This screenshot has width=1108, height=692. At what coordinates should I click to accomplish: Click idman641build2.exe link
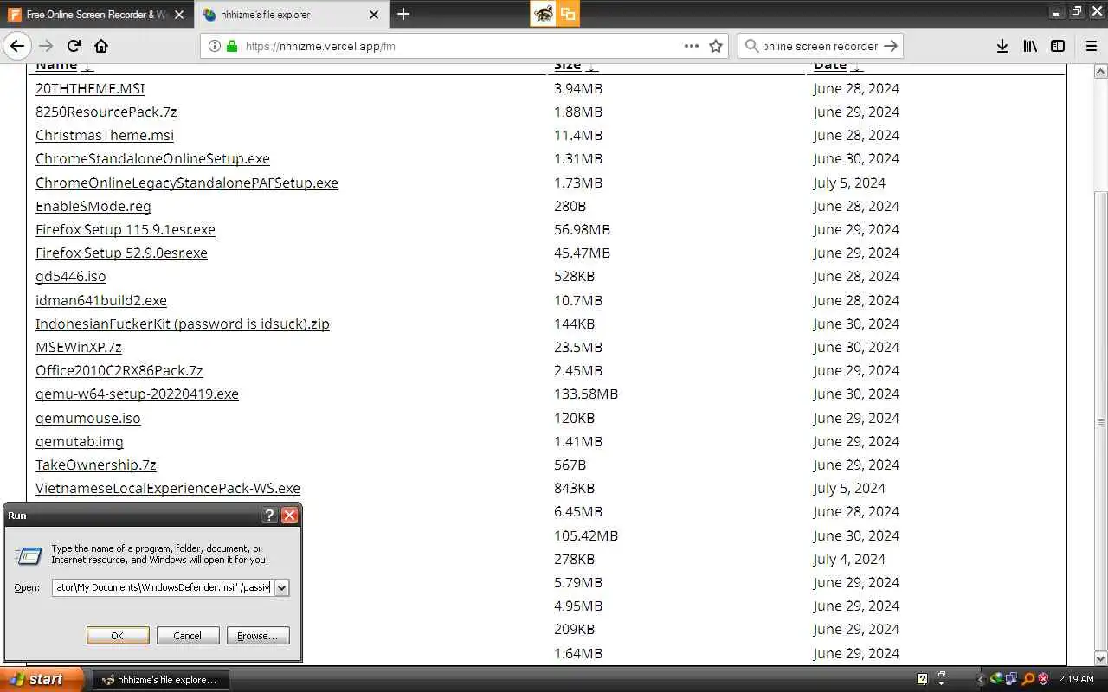tap(101, 300)
